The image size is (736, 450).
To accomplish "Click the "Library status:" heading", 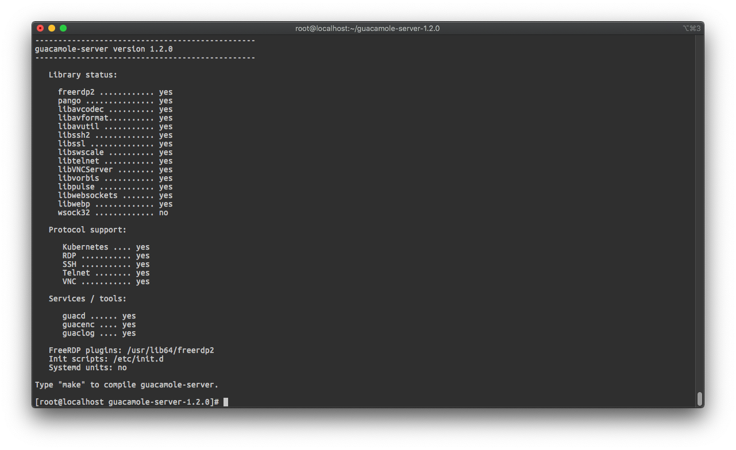I will 83,75.
